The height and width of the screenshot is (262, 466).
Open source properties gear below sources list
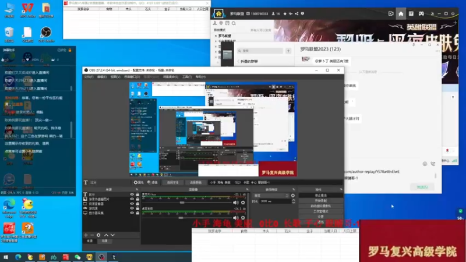pyautogui.click(x=98, y=235)
